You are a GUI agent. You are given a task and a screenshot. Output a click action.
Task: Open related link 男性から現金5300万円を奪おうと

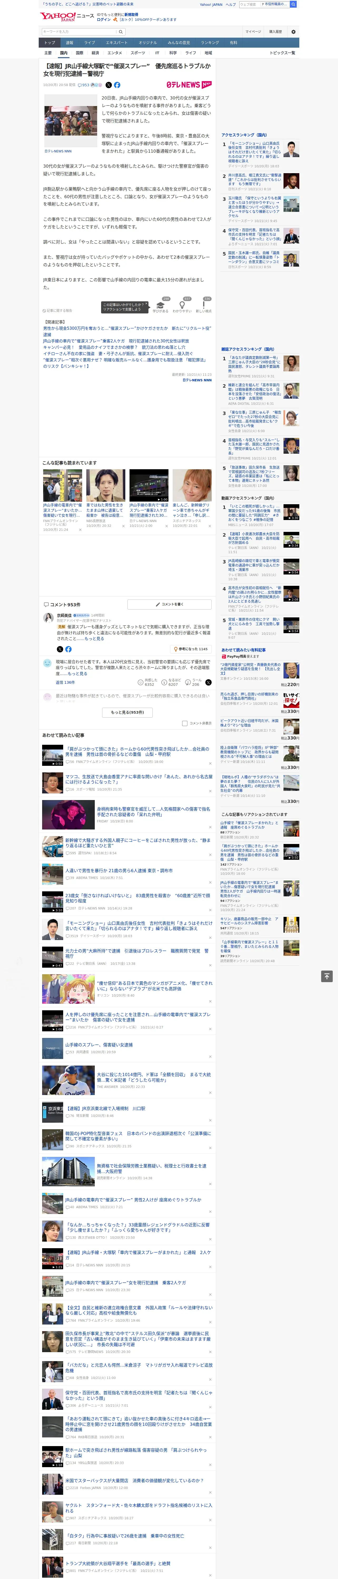pyautogui.click(x=126, y=331)
